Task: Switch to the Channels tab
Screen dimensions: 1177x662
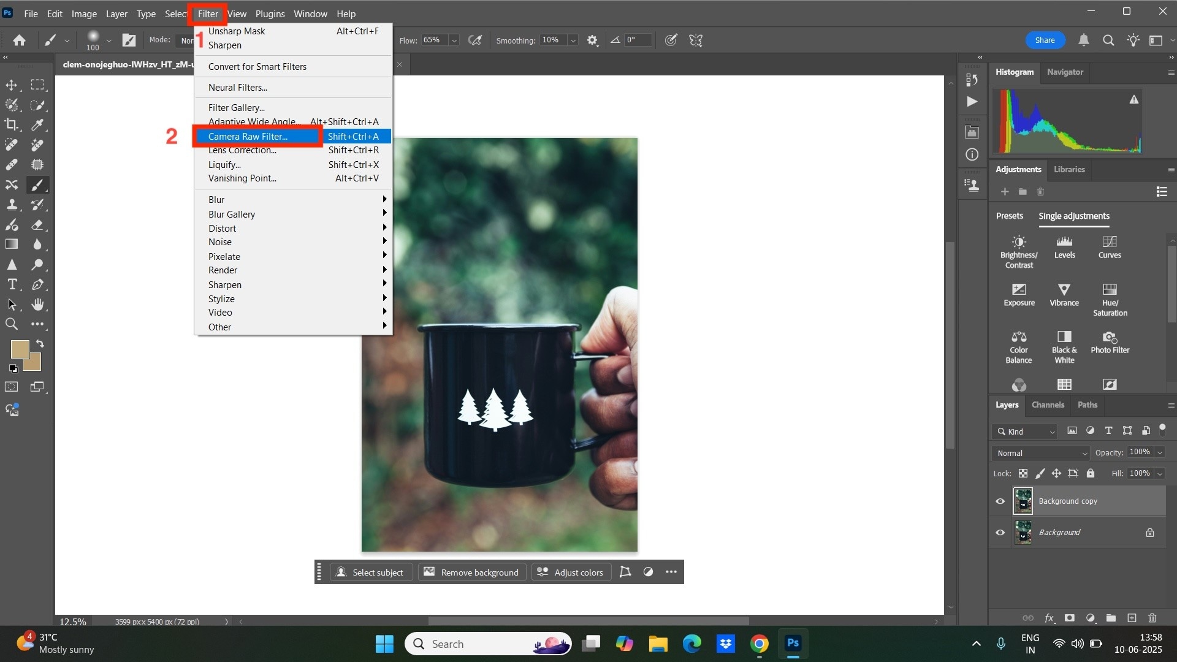Action: pyautogui.click(x=1048, y=405)
